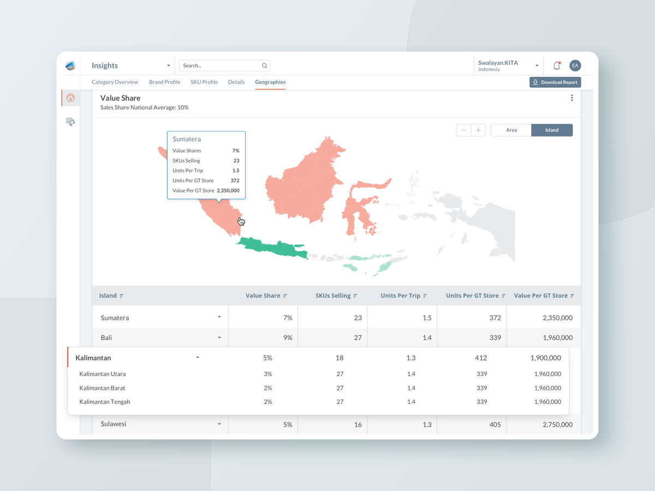
Task: Switch map view to Island
Action: (x=552, y=130)
